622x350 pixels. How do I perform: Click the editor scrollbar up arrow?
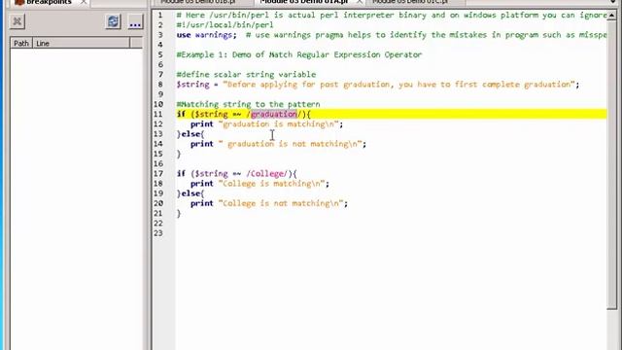pyautogui.click(x=612, y=16)
